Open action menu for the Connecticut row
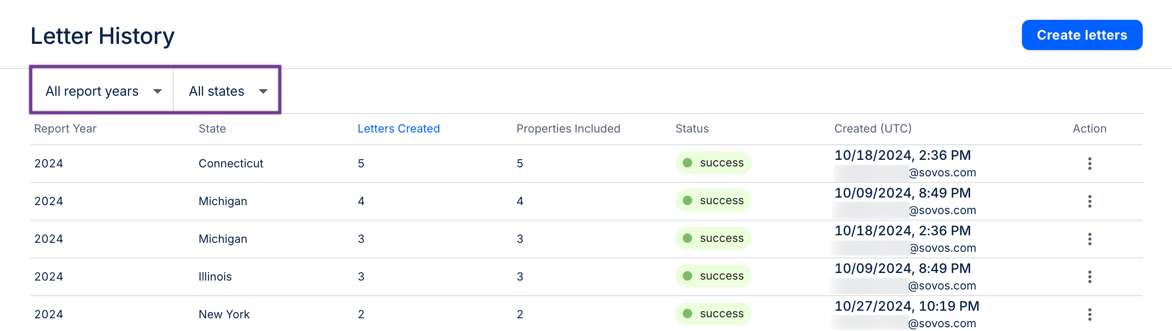The width and height of the screenshot is (1172, 331). (1089, 164)
